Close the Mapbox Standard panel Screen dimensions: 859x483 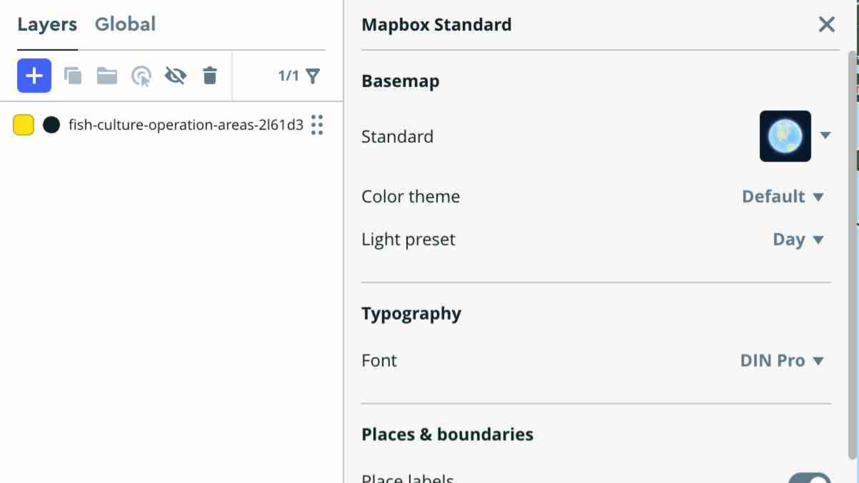(827, 25)
